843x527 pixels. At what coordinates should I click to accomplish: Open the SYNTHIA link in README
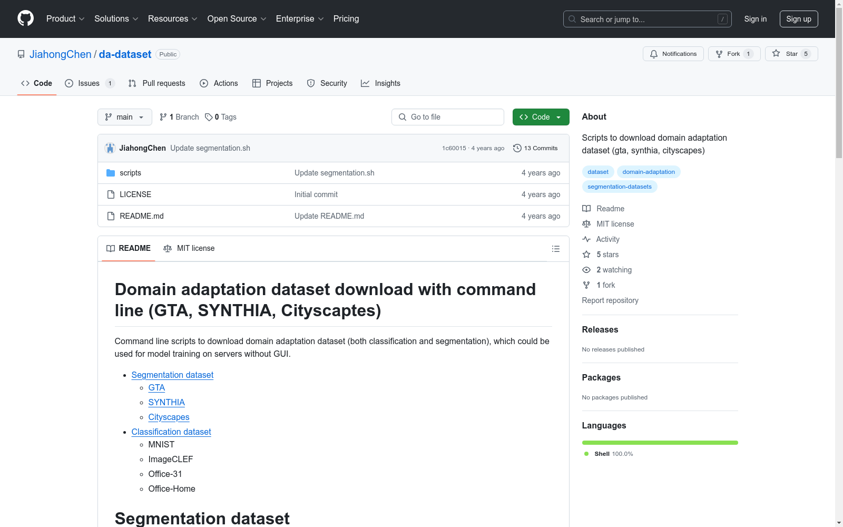[x=166, y=402]
